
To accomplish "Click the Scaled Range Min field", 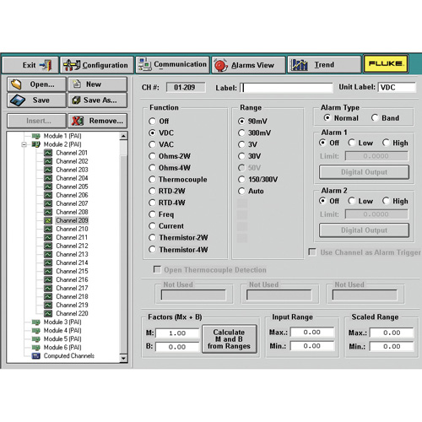I will [392, 346].
